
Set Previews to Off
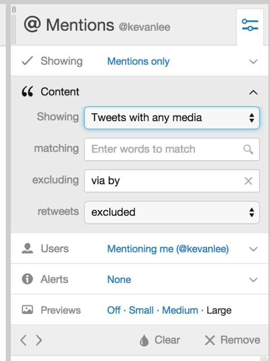[x=114, y=310]
